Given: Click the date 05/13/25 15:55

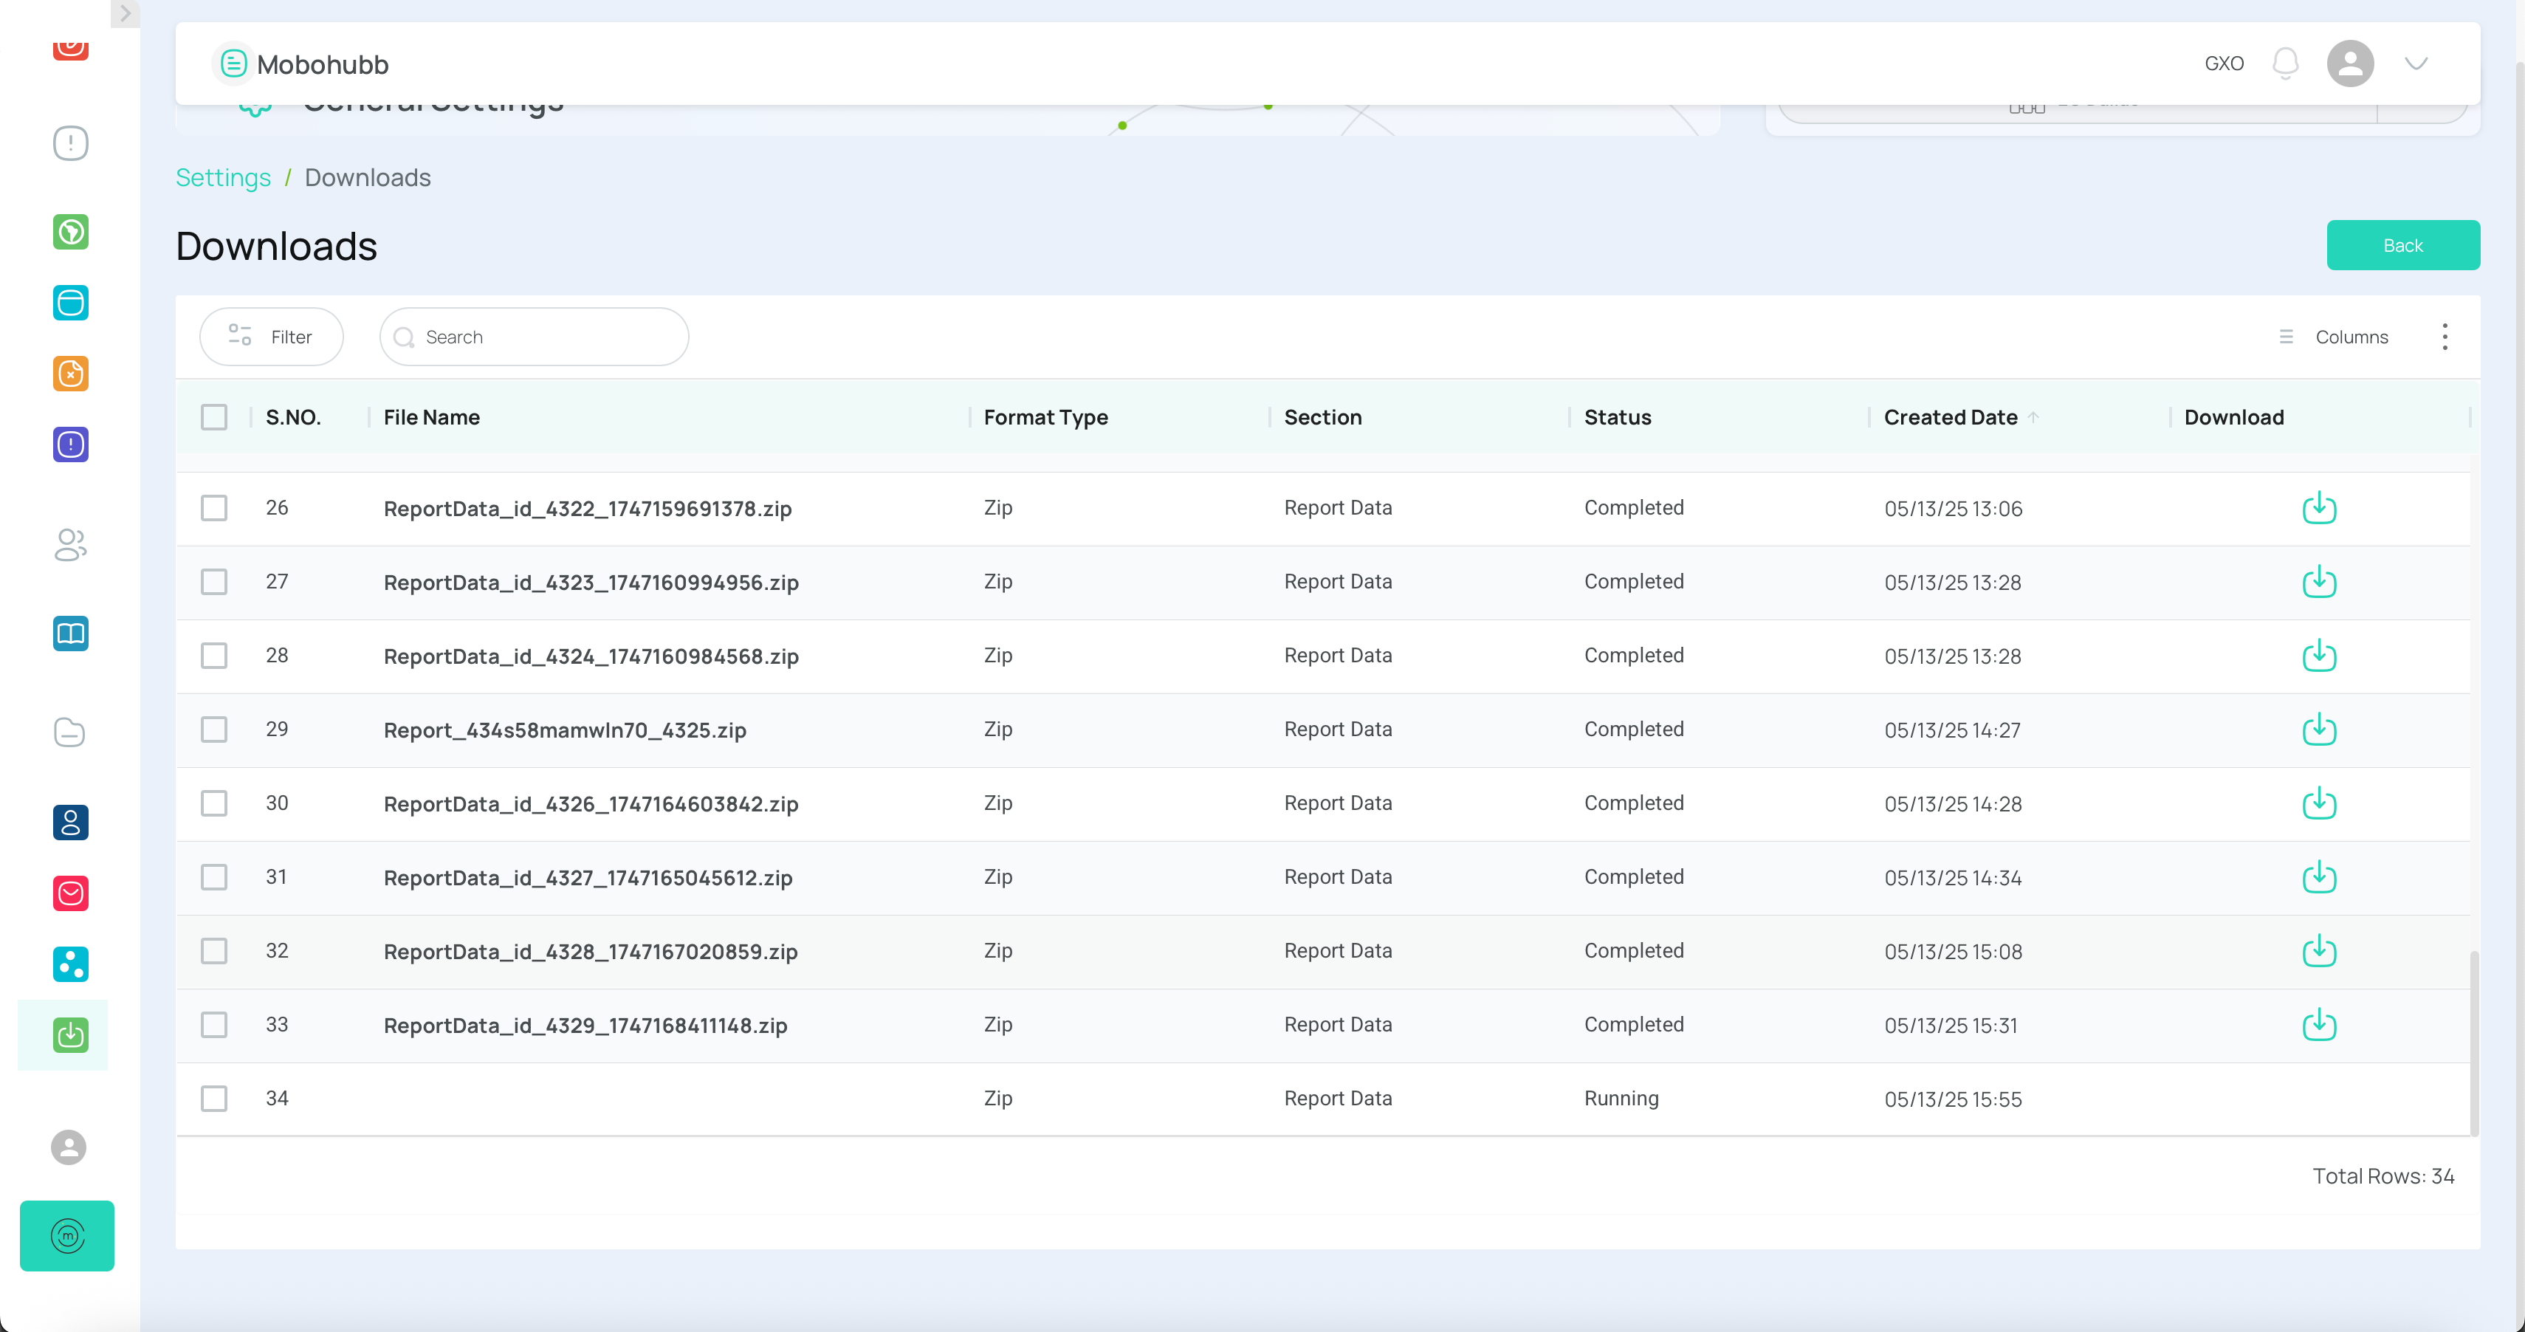Looking at the screenshot, I should [x=1953, y=1099].
